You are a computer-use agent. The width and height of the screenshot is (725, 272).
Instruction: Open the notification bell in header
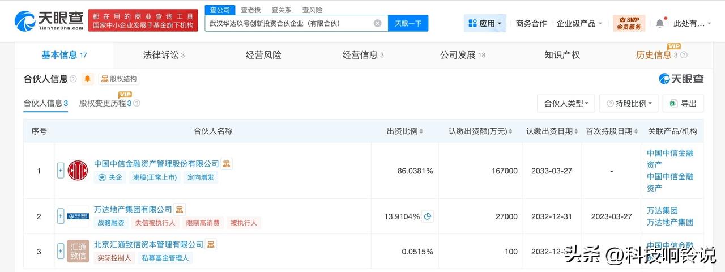[659, 23]
